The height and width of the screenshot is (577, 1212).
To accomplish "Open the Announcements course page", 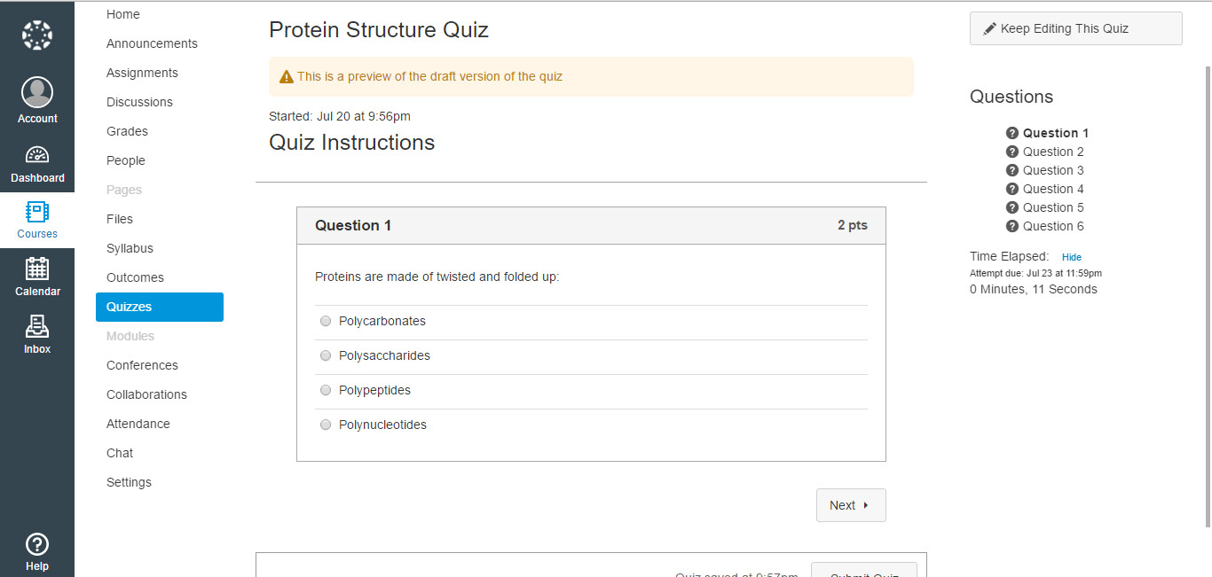I will 152,43.
